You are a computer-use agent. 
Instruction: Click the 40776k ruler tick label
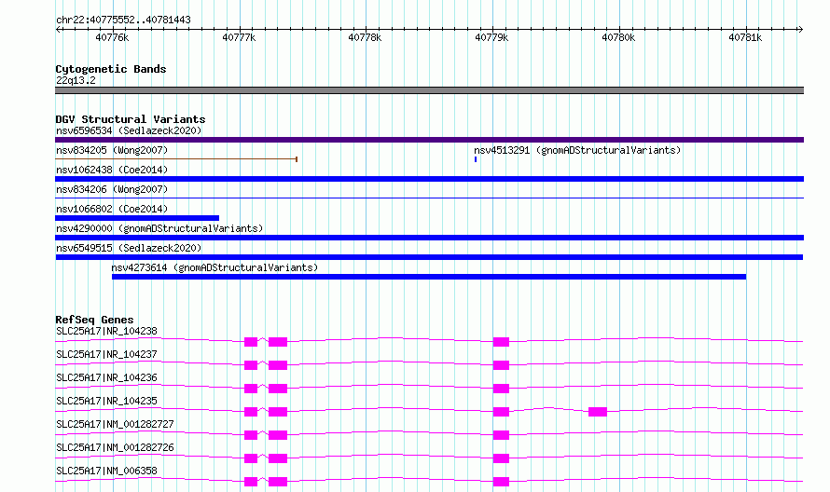(x=112, y=37)
